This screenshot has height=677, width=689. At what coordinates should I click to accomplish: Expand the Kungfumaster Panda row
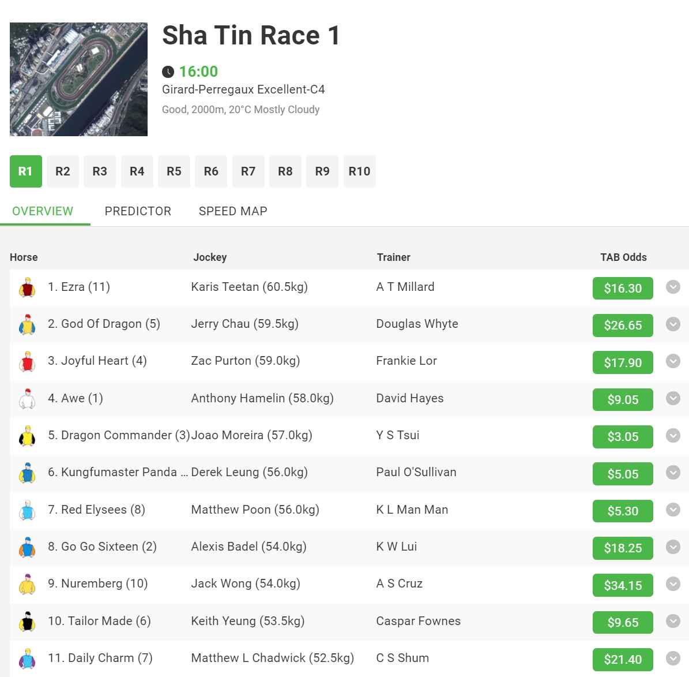pos(673,473)
